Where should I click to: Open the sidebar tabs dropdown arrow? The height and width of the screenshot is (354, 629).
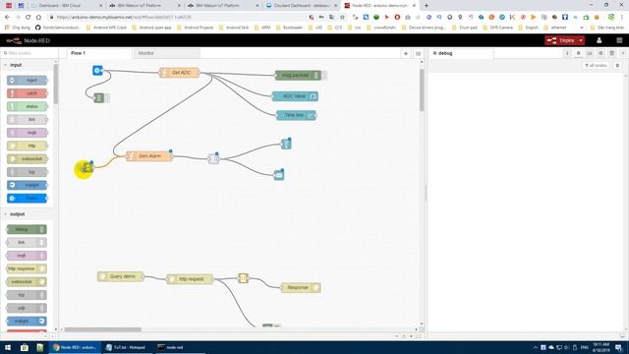[x=623, y=53]
